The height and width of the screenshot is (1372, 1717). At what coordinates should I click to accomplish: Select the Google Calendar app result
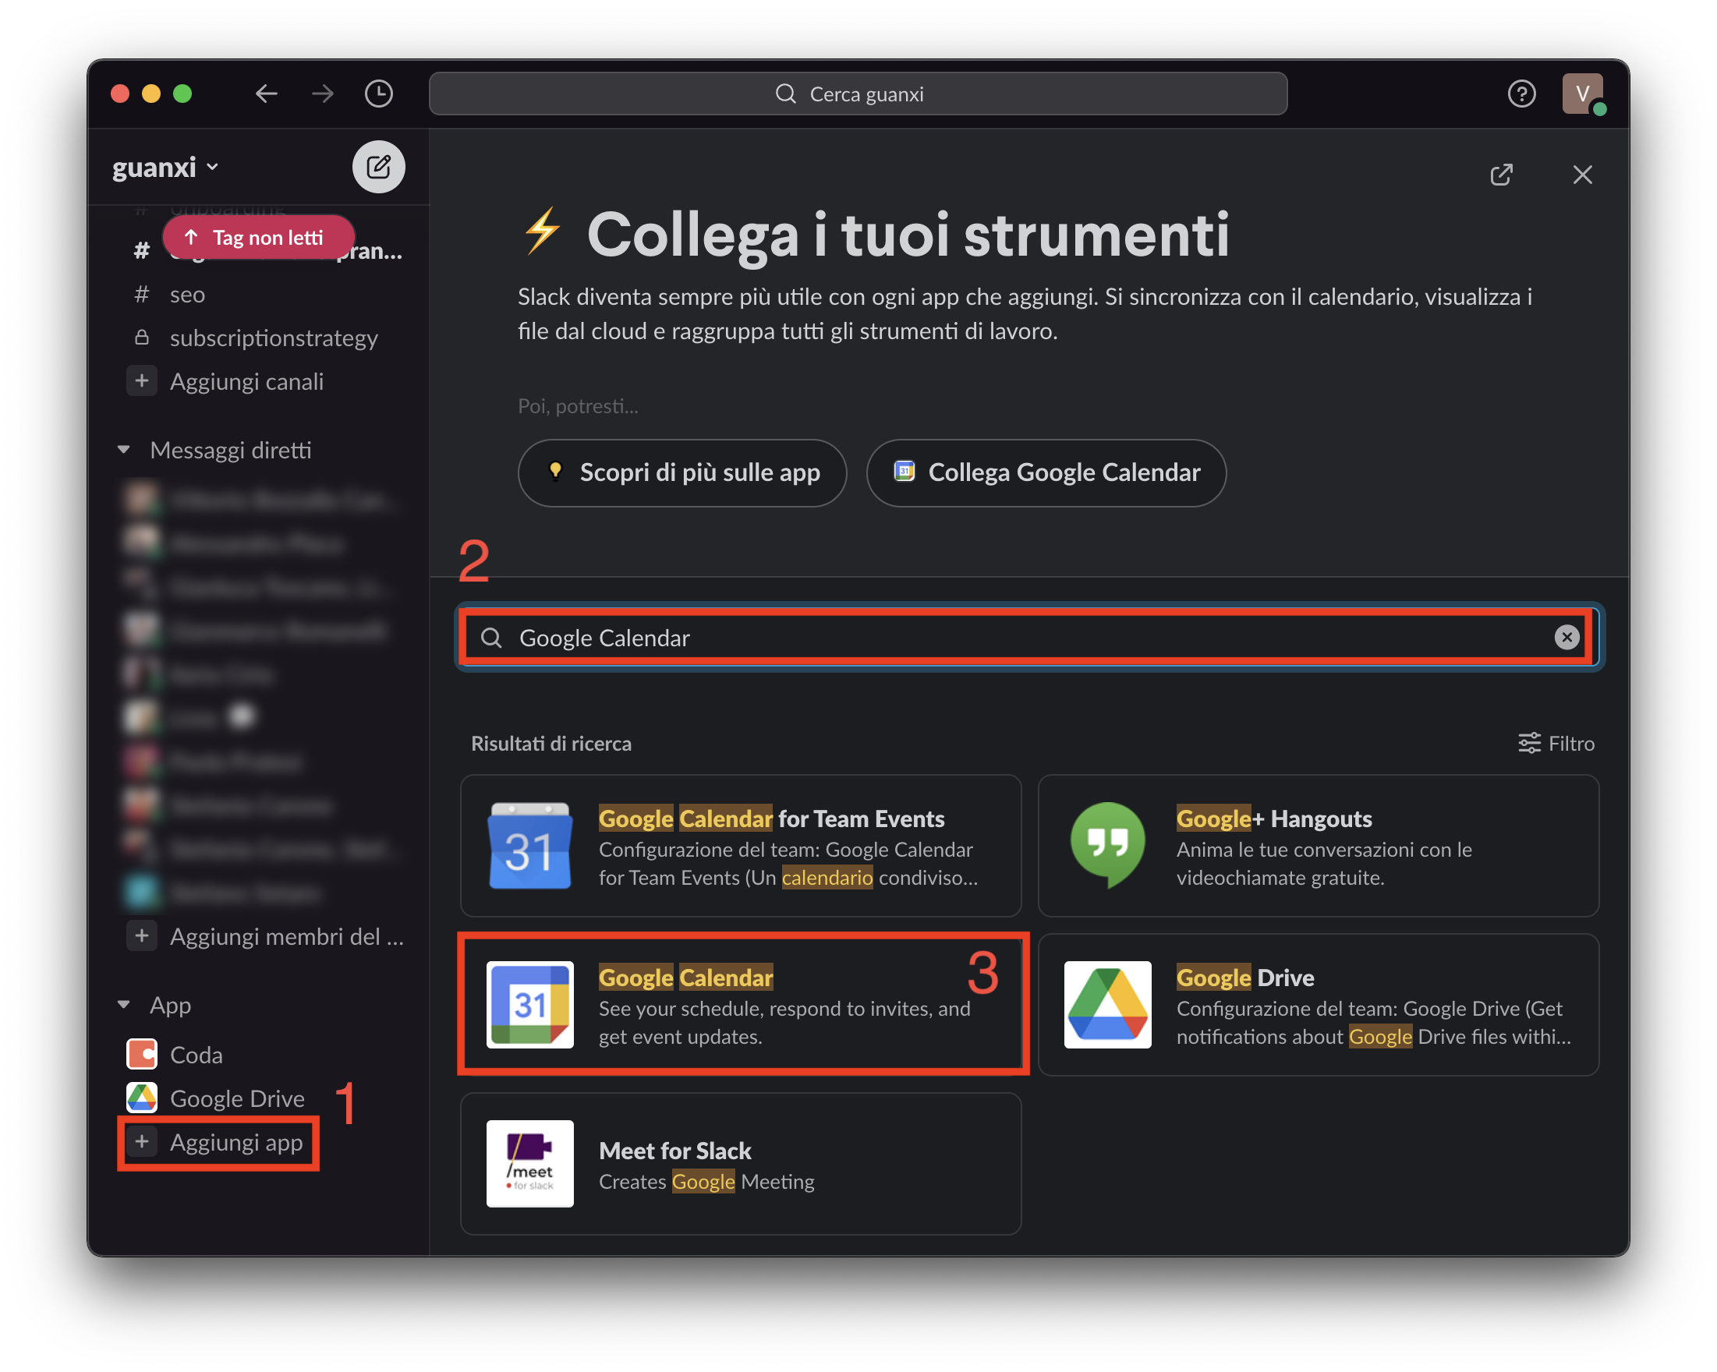click(742, 1004)
